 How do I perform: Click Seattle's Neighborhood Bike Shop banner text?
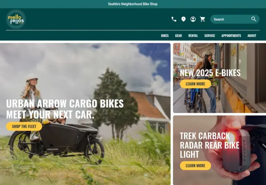(133, 4)
